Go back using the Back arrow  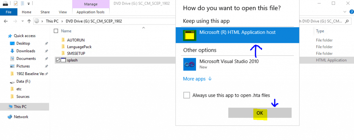tap(6, 21)
